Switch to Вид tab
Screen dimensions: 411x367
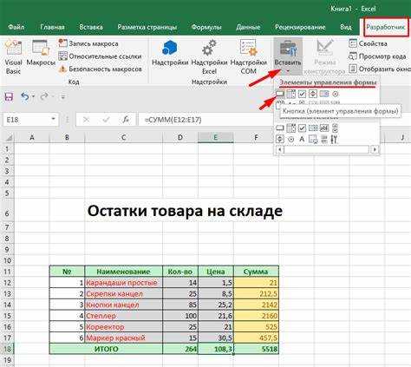point(346,27)
